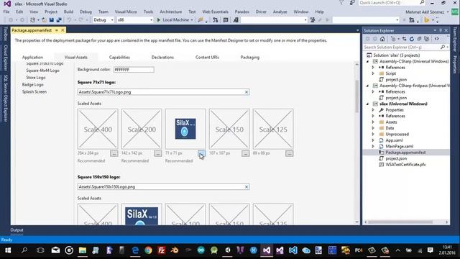This screenshot has width=460, height=259.
Task: Expand the Data folder node
Action: [373, 128]
